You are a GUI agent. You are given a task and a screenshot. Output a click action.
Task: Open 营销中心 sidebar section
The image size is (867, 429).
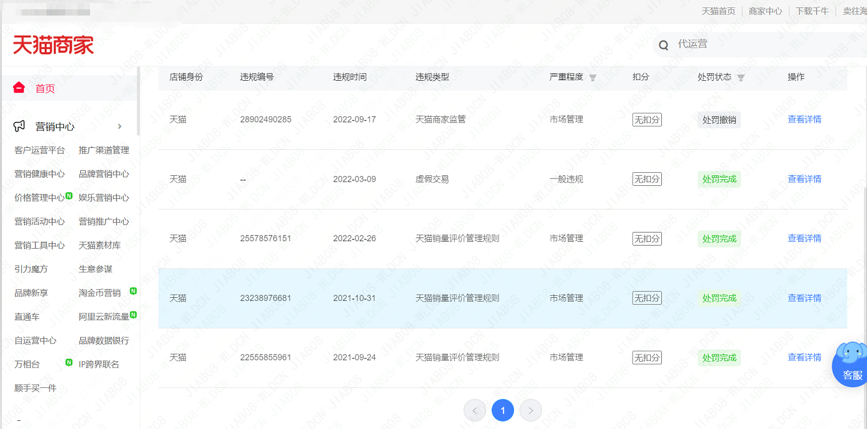pyautogui.click(x=55, y=127)
